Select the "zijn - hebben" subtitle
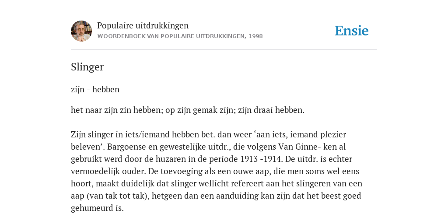448x224 pixels. tap(95, 89)
